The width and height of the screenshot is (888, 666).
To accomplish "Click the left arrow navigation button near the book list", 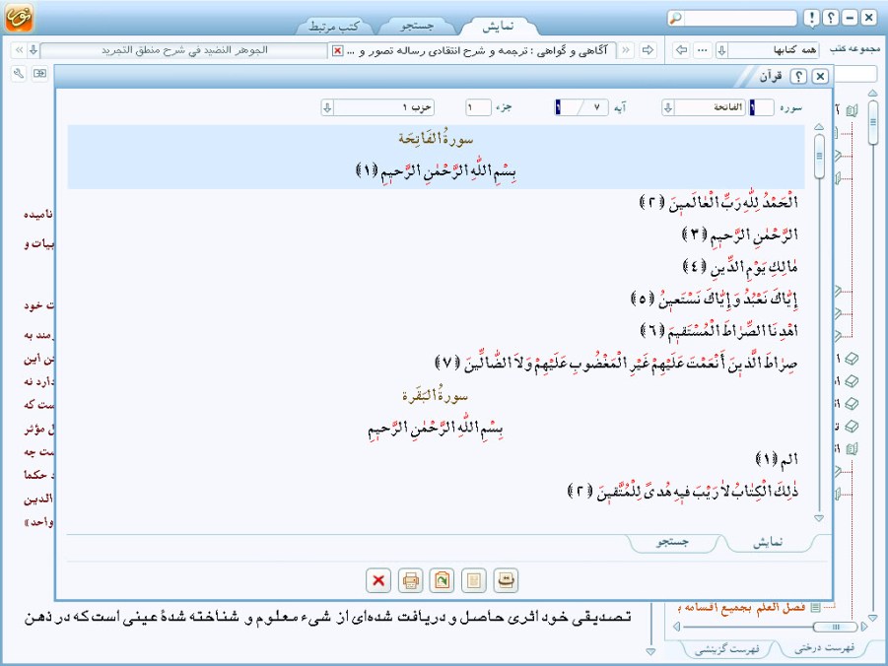I will click(x=682, y=50).
